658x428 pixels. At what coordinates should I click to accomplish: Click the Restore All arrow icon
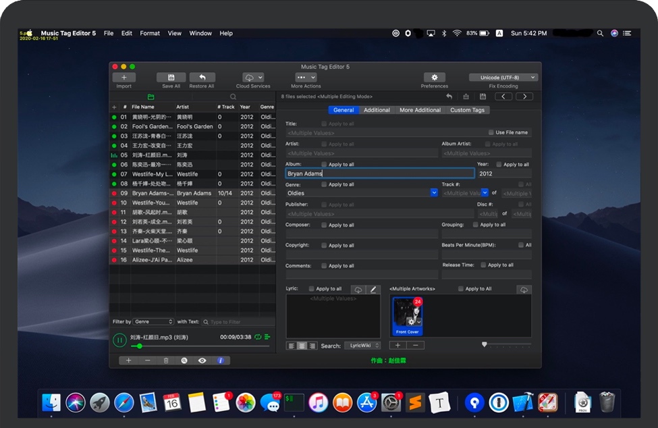coord(202,78)
